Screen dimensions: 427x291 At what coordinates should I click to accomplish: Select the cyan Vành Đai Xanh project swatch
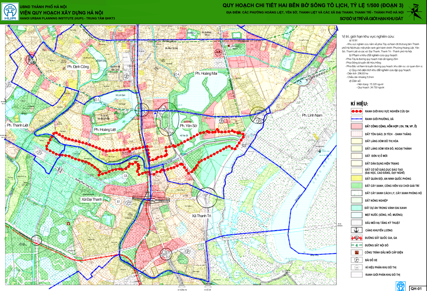(356, 208)
